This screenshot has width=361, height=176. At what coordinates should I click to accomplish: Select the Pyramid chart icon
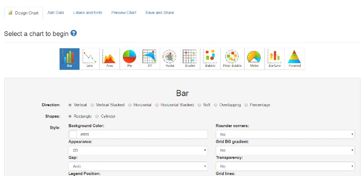(295, 59)
